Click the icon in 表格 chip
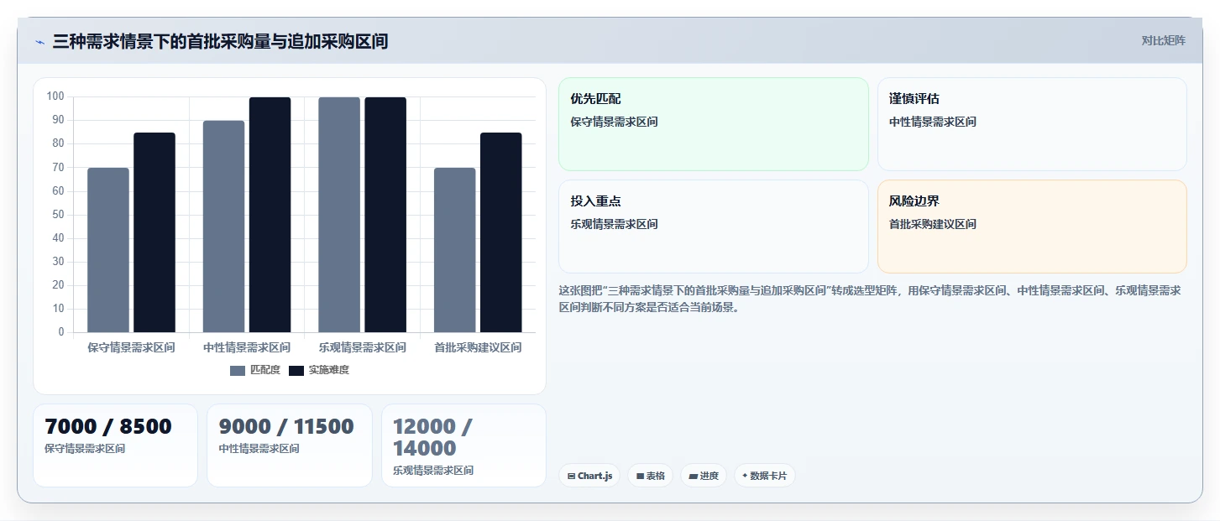The image size is (1220, 521). (640, 476)
